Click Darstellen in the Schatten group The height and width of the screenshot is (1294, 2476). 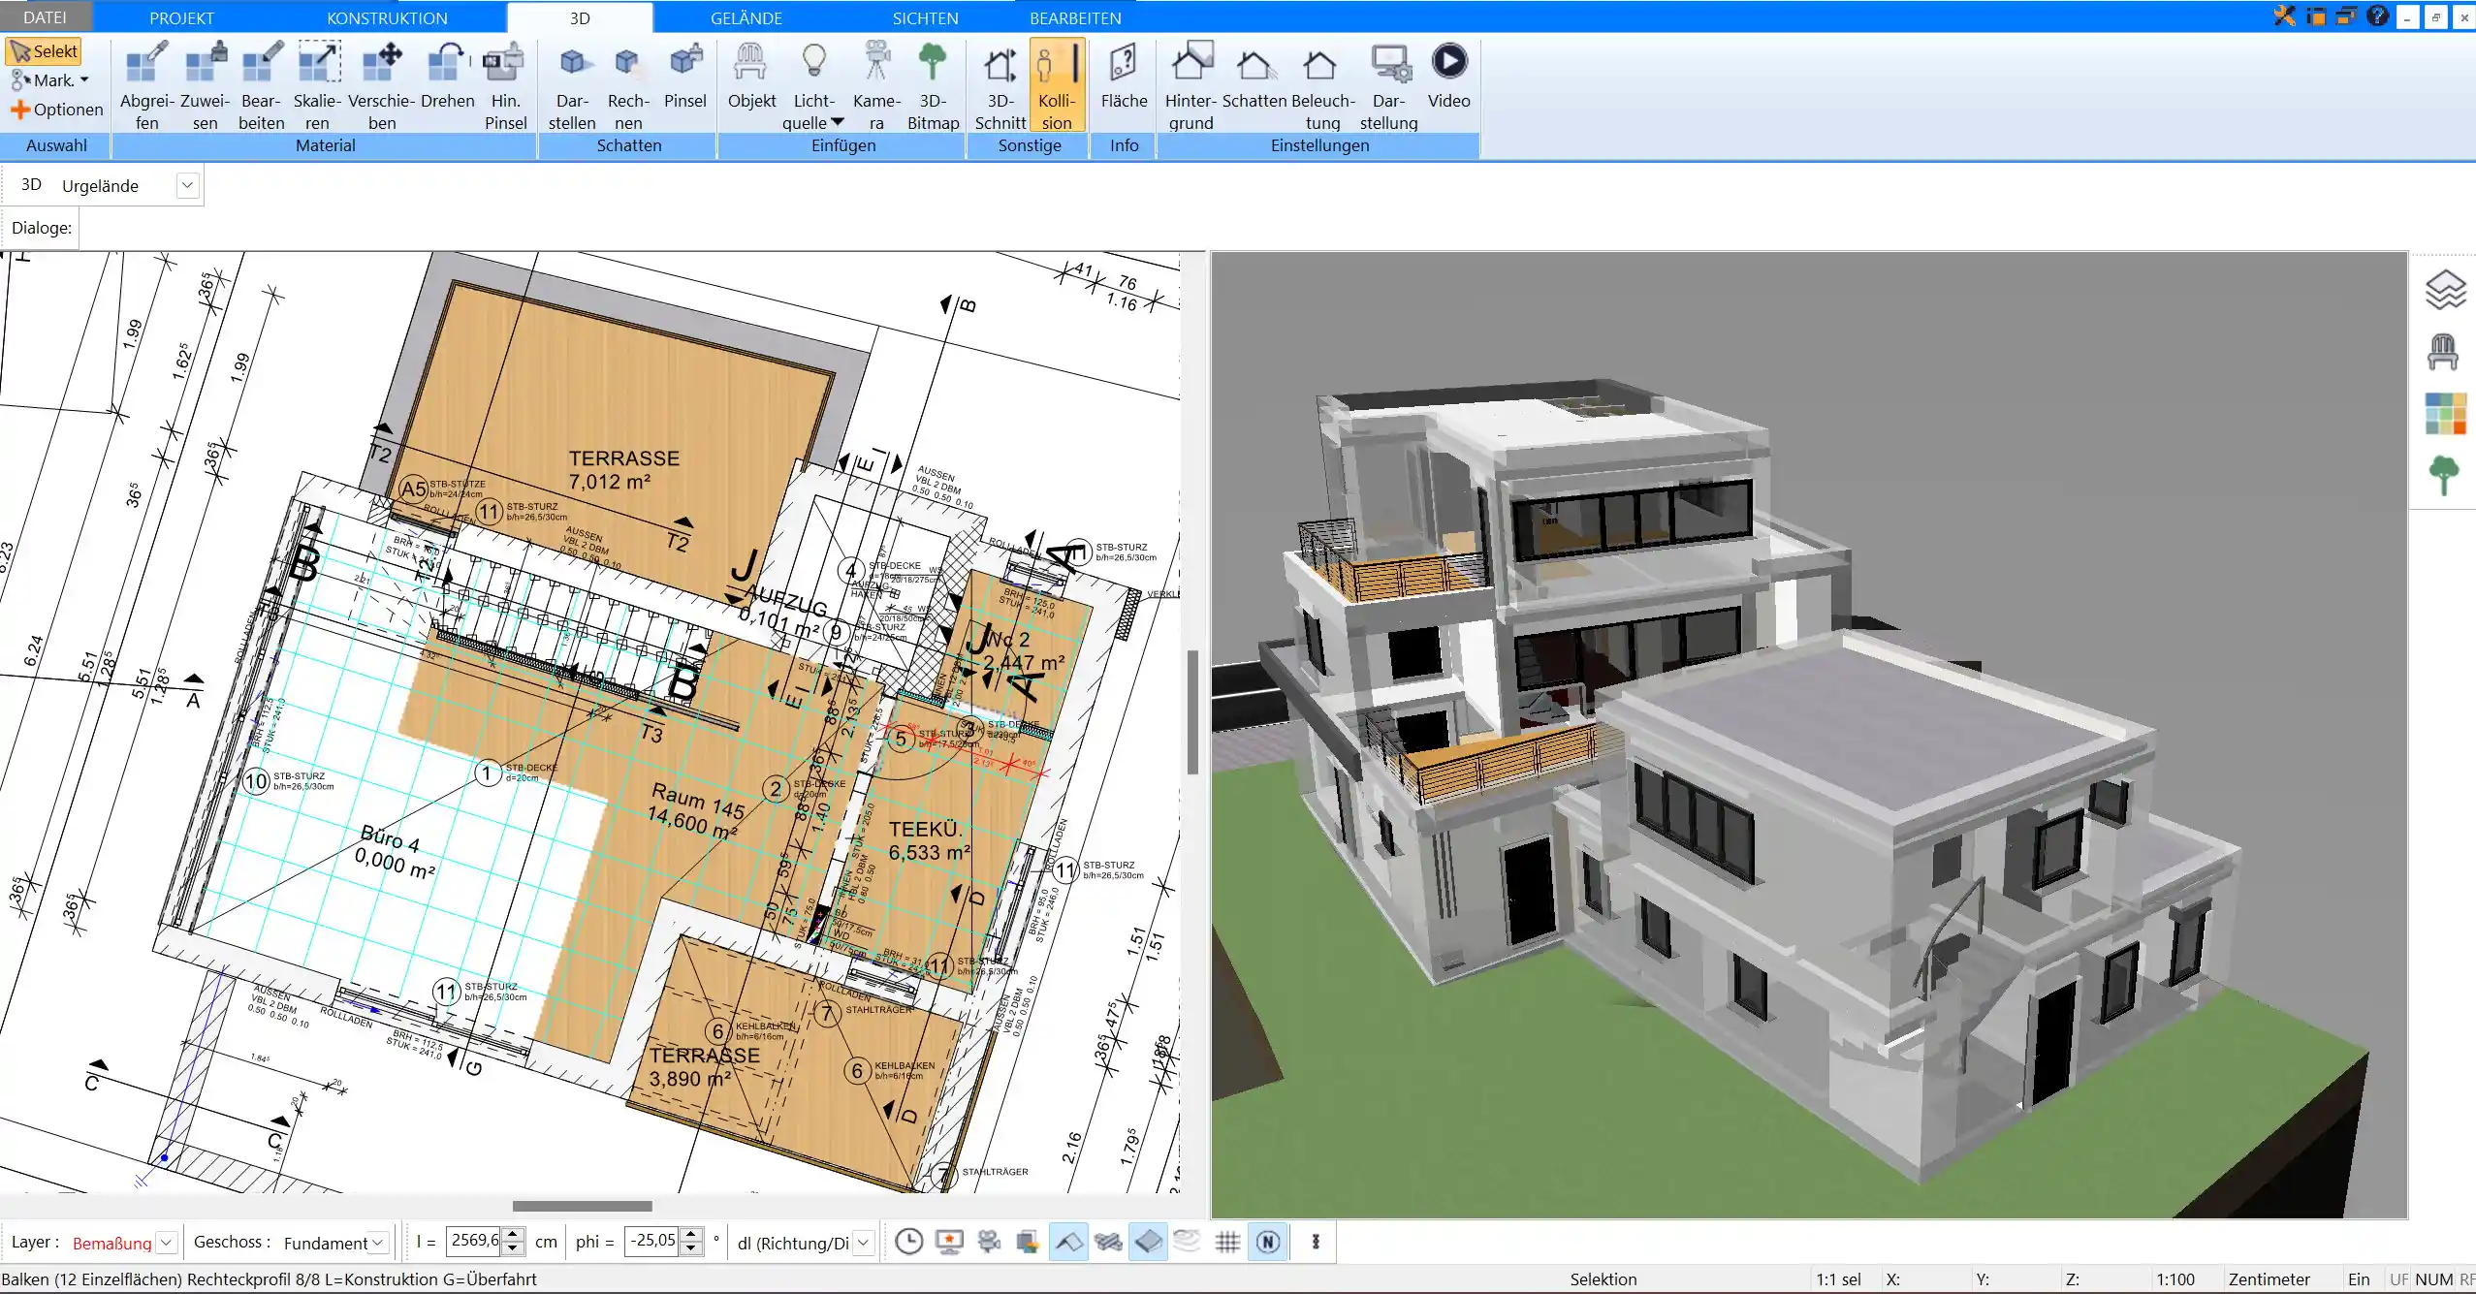tap(572, 85)
